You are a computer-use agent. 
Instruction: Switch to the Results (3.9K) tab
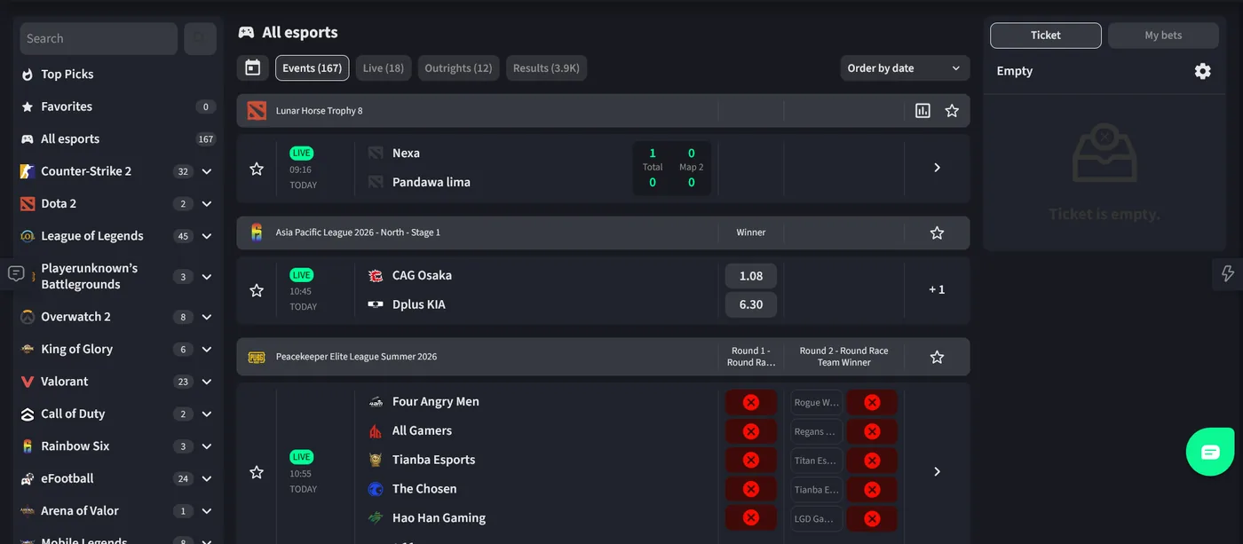(546, 68)
